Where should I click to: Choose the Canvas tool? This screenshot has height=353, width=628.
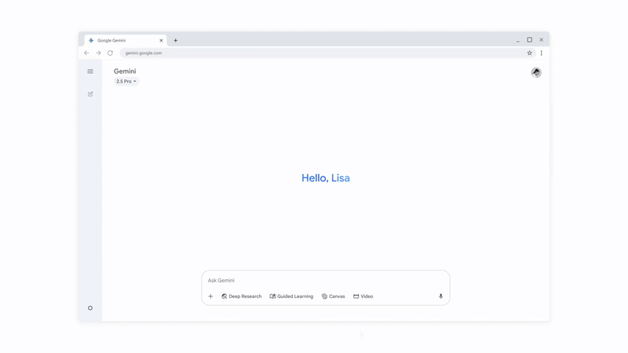click(333, 297)
